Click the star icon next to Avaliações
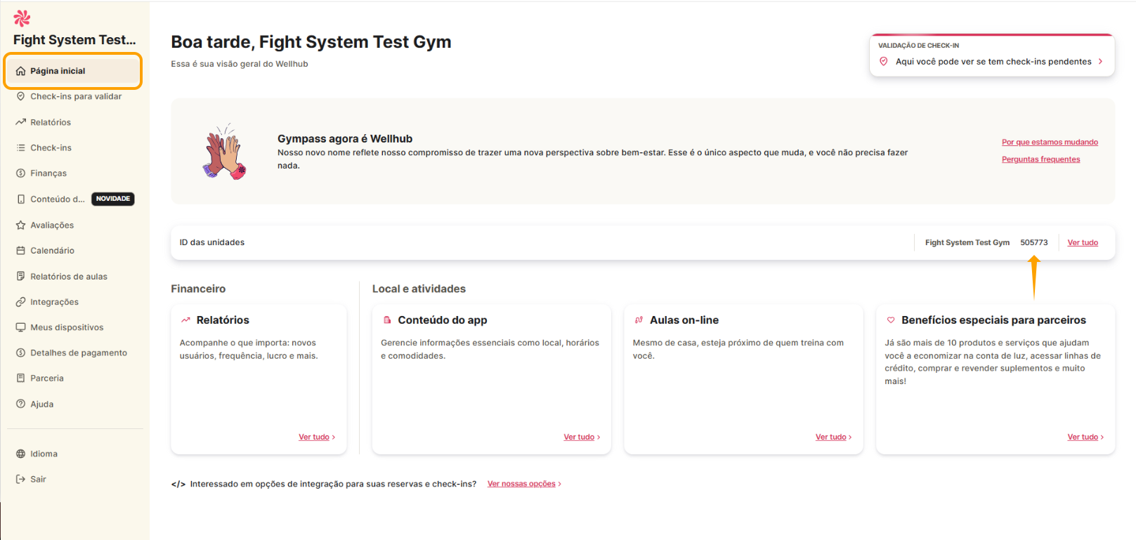The width and height of the screenshot is (1136, 540). pos(20,225)
